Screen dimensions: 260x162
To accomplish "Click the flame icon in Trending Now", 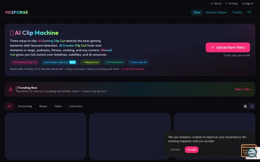I will click(11, 89).
